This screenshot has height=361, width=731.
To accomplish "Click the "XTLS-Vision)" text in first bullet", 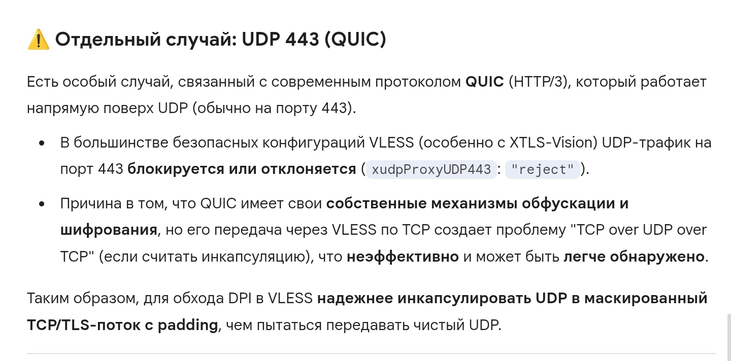I will pyautogui.click(x=553, y=142).
